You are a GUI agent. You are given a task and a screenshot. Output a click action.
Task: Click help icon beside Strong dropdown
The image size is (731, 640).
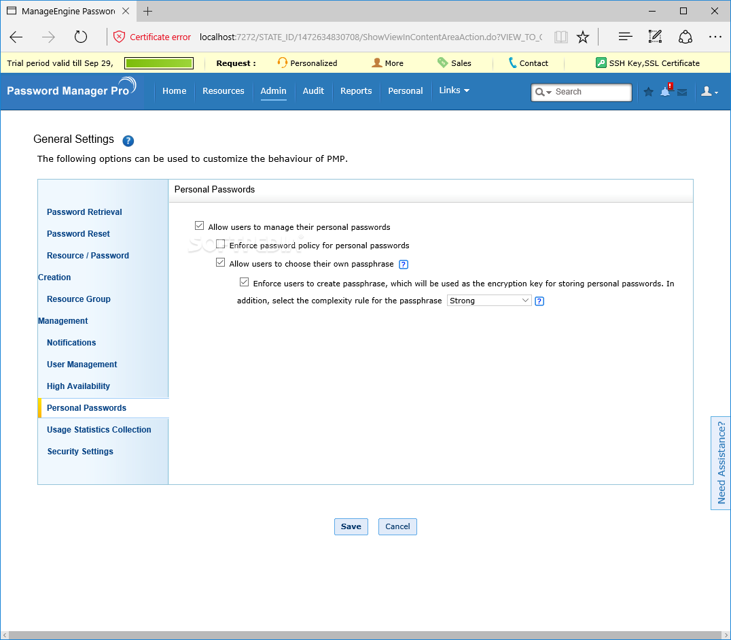pyautogui.click(x=539, y=301)
